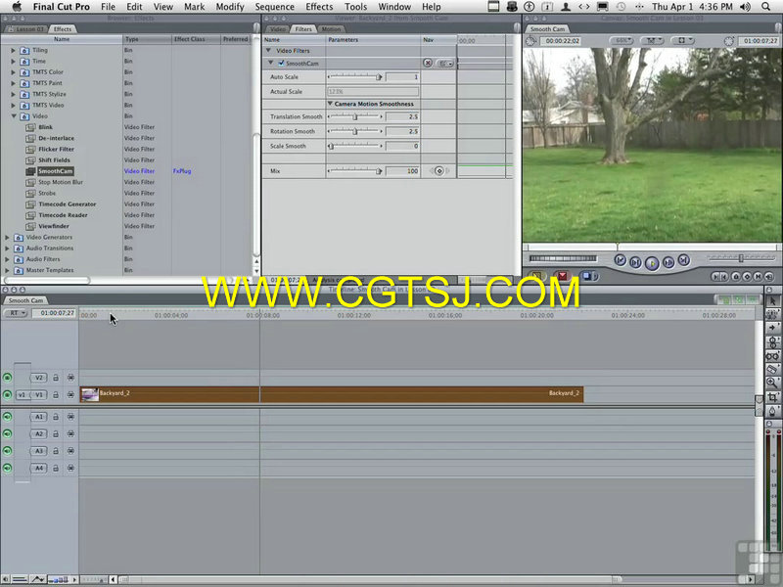Open the Modify menu
The image size is (783, 587).
tap(230, 7)
